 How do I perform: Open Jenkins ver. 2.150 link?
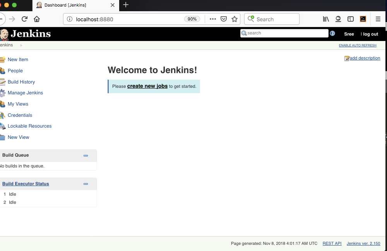[x=363, y=243]
